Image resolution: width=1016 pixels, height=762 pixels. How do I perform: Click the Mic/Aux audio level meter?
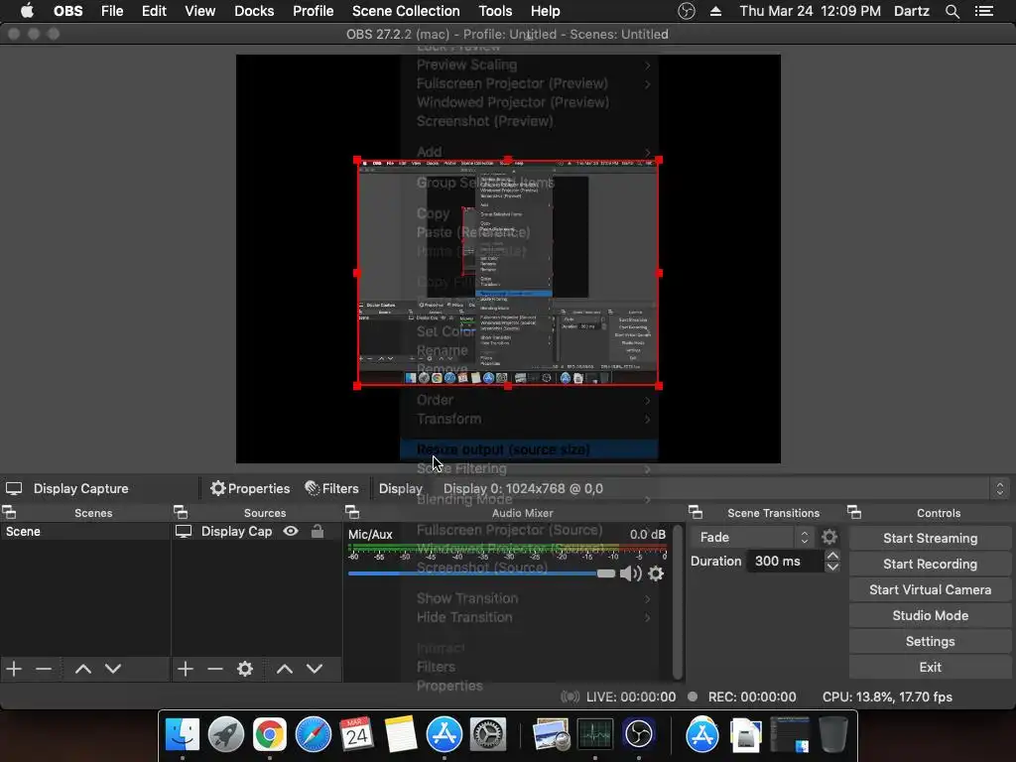(x=507, y=550)
